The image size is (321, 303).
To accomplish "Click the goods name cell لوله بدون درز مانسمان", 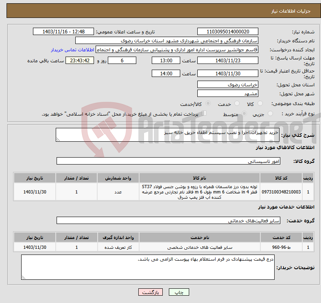I will (x=199, y=192).
